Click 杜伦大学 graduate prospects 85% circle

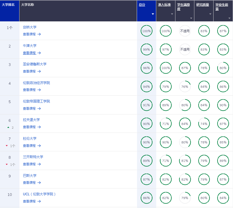tap(223, 142)
